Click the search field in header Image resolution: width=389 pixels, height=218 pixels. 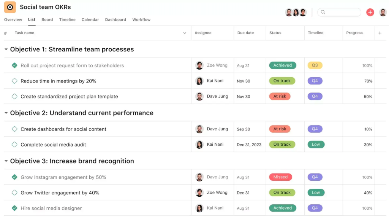point(339,12)
